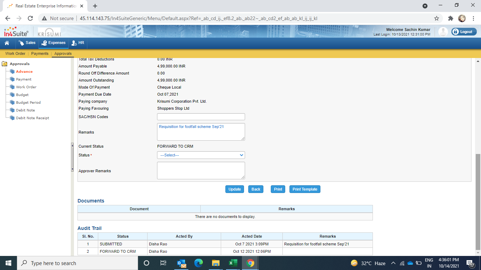This screenshot has width=481, height=270.
Task: Click the Home icon in navigation bar
Action: [7, 43]
